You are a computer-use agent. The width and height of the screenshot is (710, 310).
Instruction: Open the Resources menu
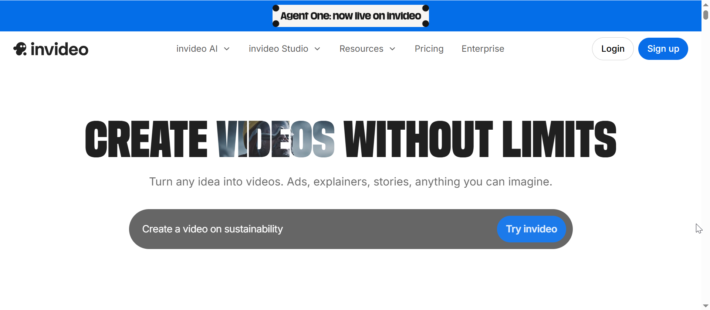tap(361, 49)
